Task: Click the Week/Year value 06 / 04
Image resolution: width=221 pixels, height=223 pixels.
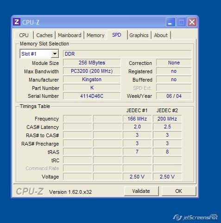Action: (x=174, y=96)
